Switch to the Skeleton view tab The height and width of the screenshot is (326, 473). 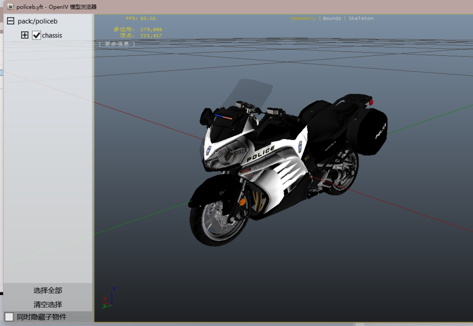click(361, 18)
